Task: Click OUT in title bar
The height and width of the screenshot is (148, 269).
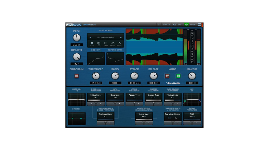Action: 180,25
